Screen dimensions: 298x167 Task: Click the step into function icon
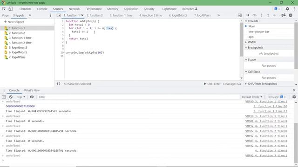click(x=261, y=15)
